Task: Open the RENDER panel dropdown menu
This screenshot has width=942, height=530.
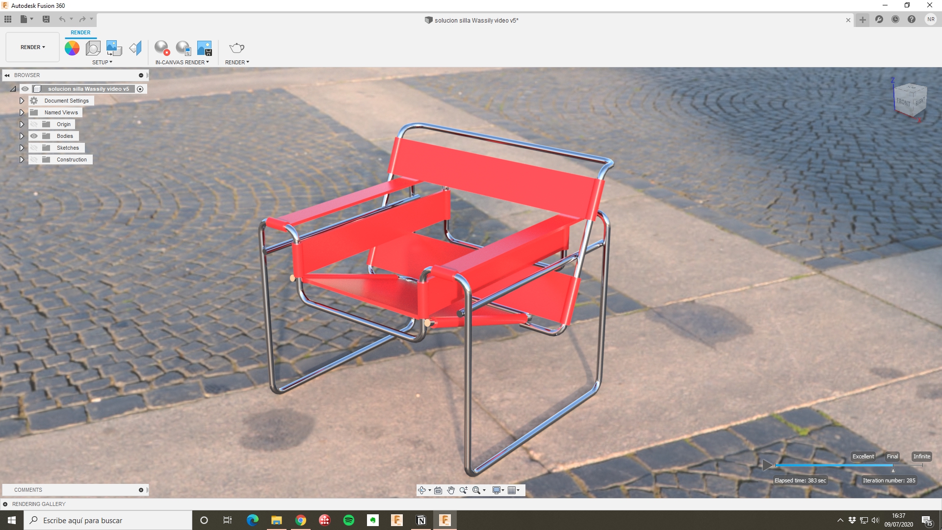Action: click(237, 62)
